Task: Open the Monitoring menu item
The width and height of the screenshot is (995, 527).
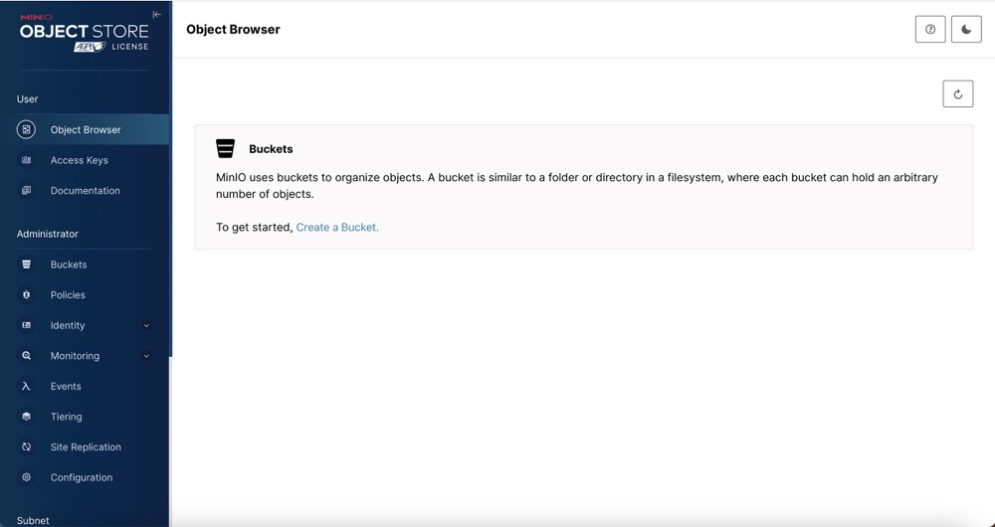Action: [x=76, y=356]
